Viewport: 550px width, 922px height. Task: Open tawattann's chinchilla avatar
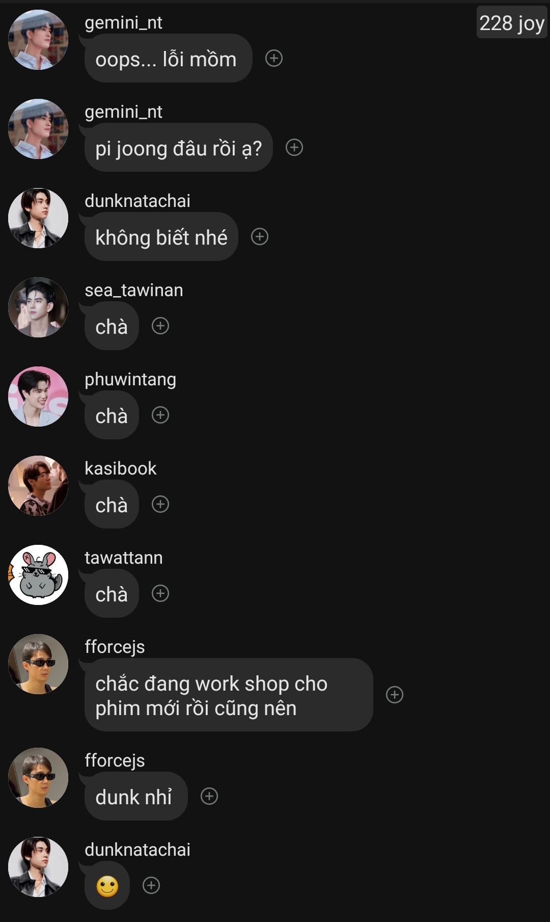click(x=38, y=575)
